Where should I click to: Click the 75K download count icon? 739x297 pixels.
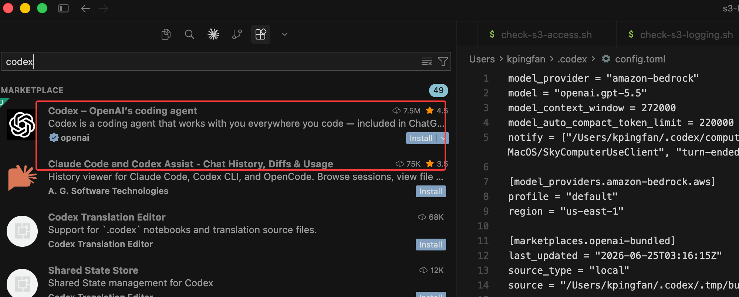coord(399,164)
